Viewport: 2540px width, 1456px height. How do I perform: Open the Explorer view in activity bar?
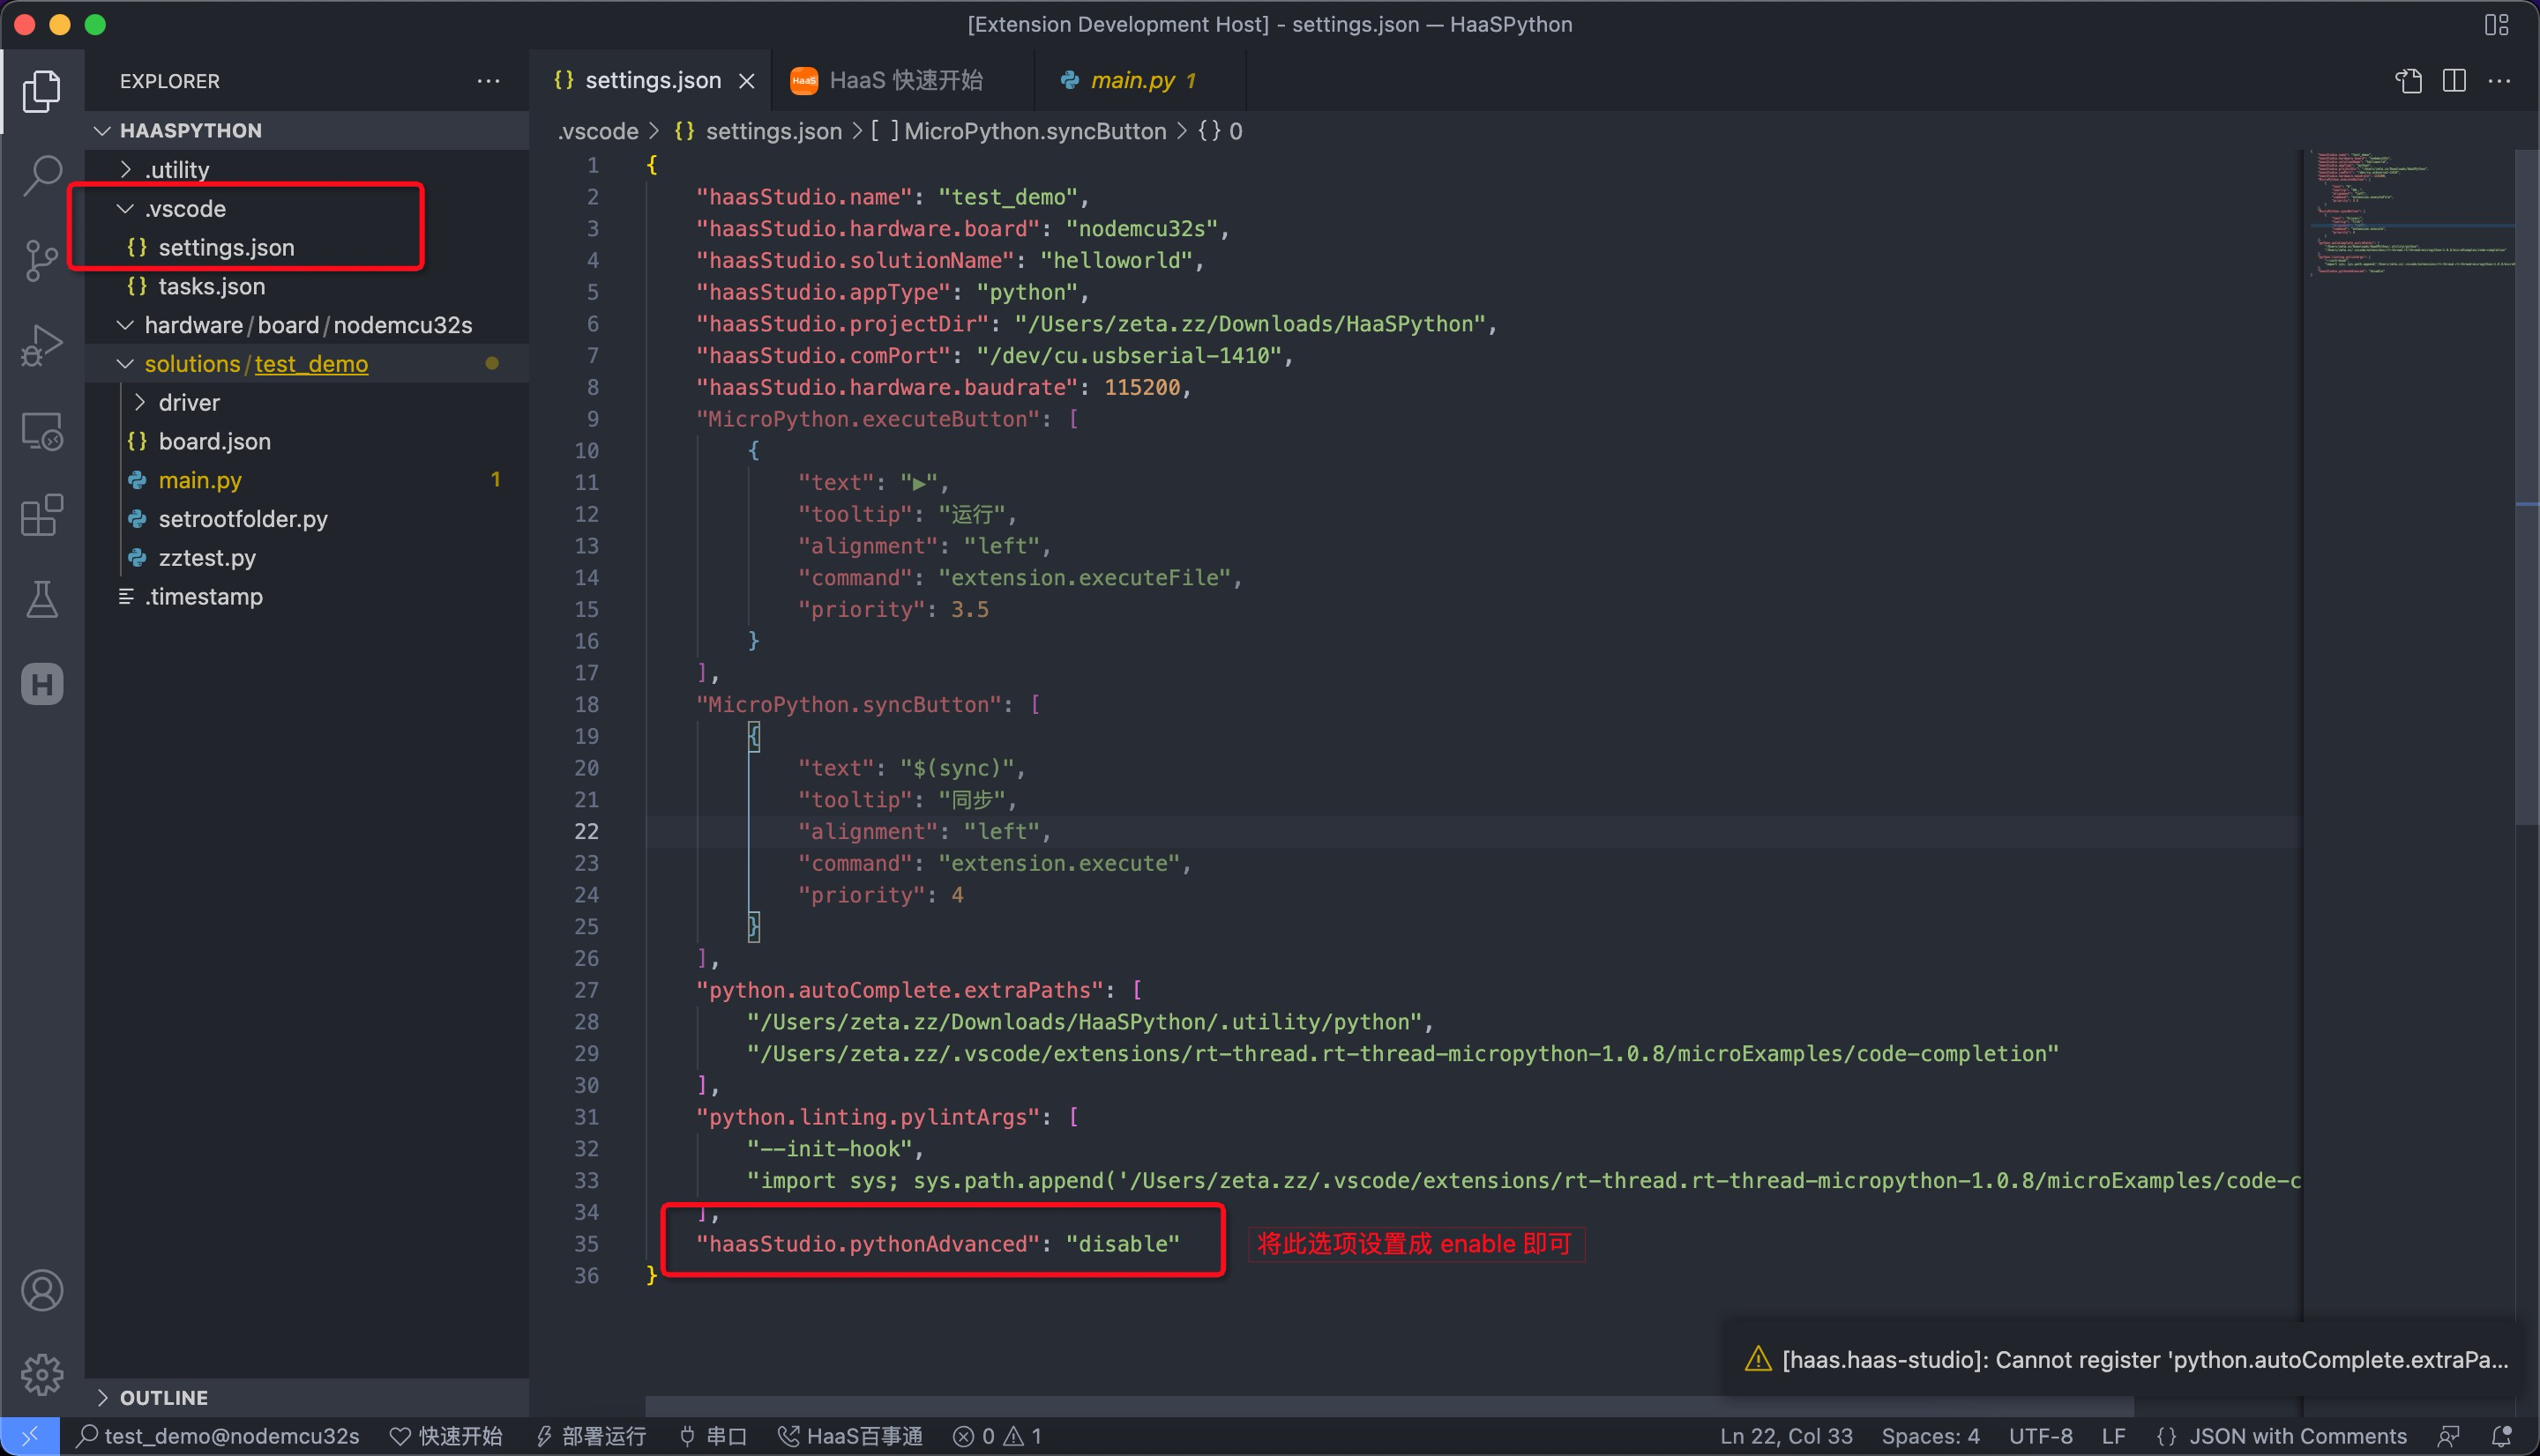[42, 91]
